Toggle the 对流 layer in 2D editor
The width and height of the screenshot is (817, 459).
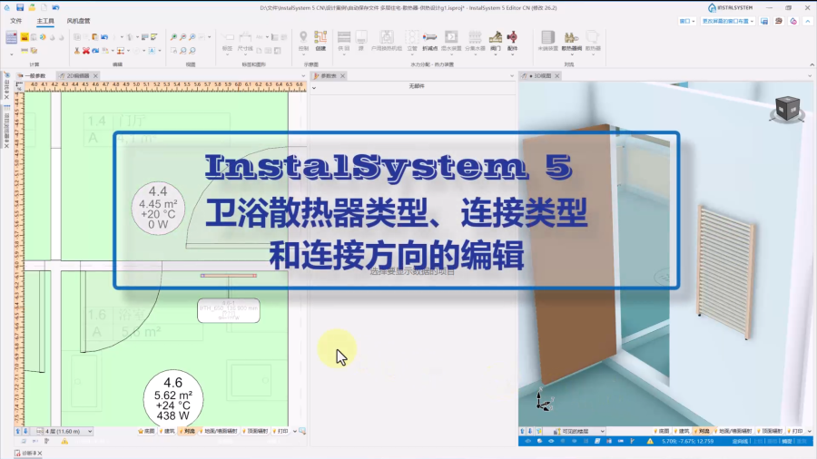(187, 432)
